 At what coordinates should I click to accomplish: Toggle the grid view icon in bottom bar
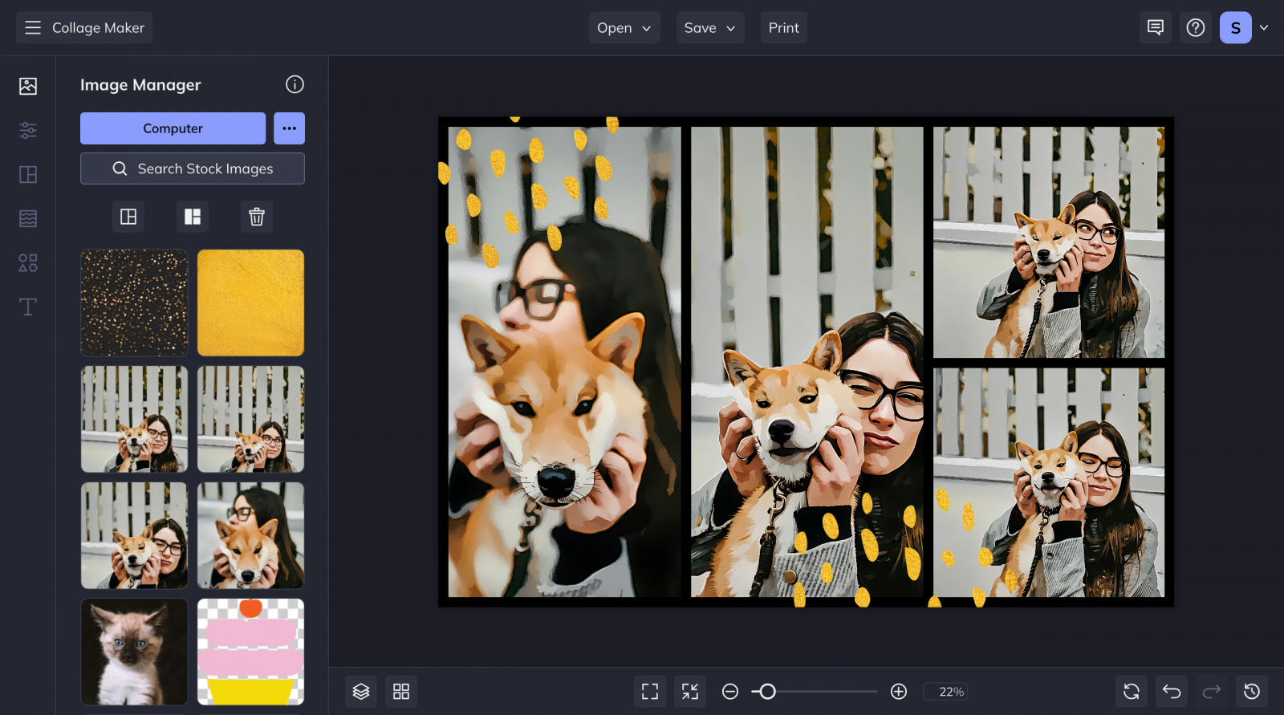(x=401, y=691)
